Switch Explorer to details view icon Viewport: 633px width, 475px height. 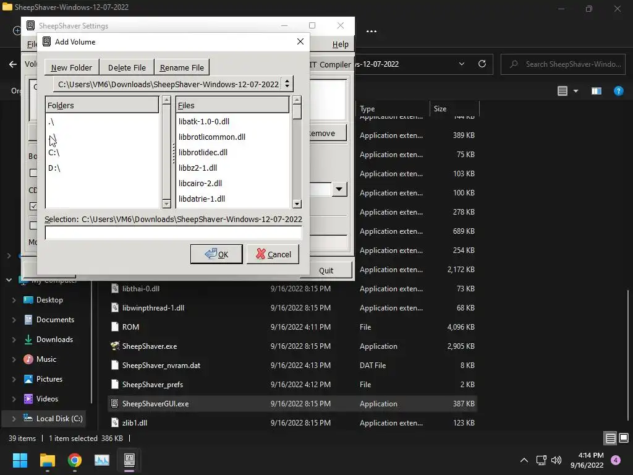pos(610,438)
